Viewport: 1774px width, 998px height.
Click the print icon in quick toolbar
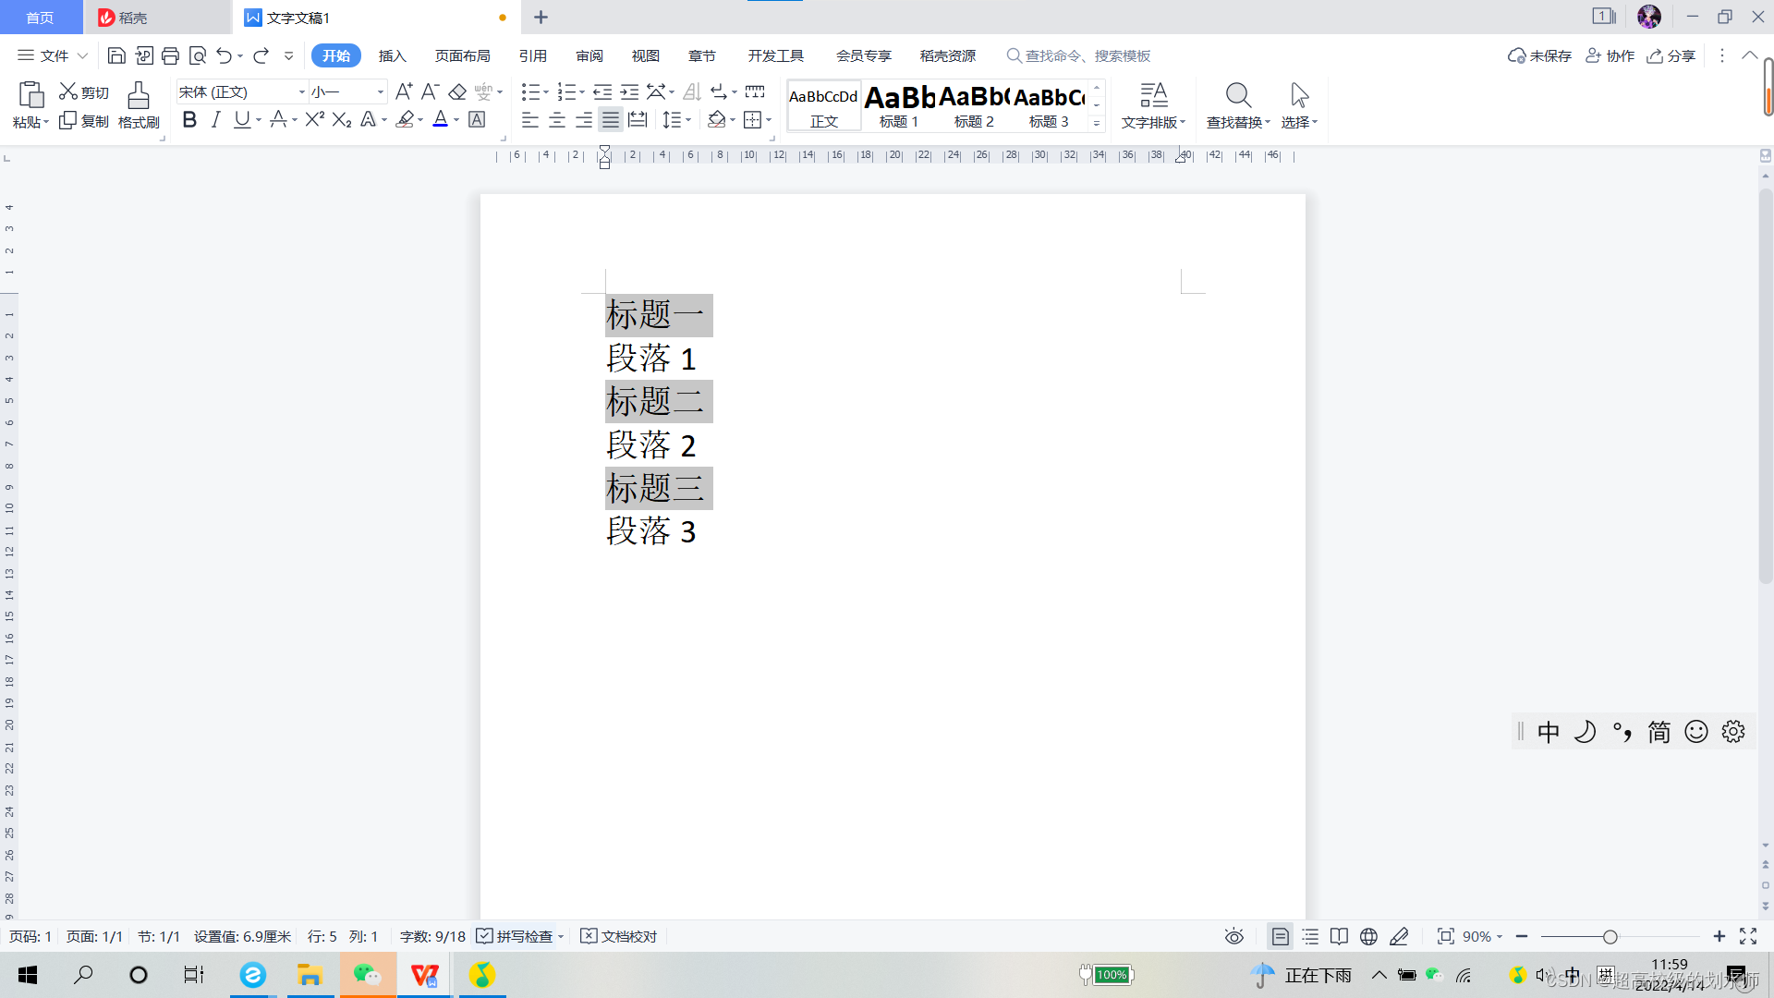coord(170,55)
